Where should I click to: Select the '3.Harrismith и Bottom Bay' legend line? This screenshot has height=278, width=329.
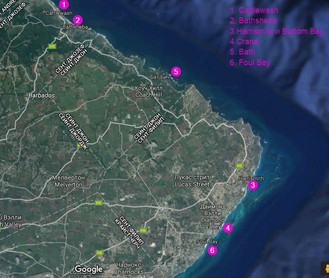(x=276, y=31)
